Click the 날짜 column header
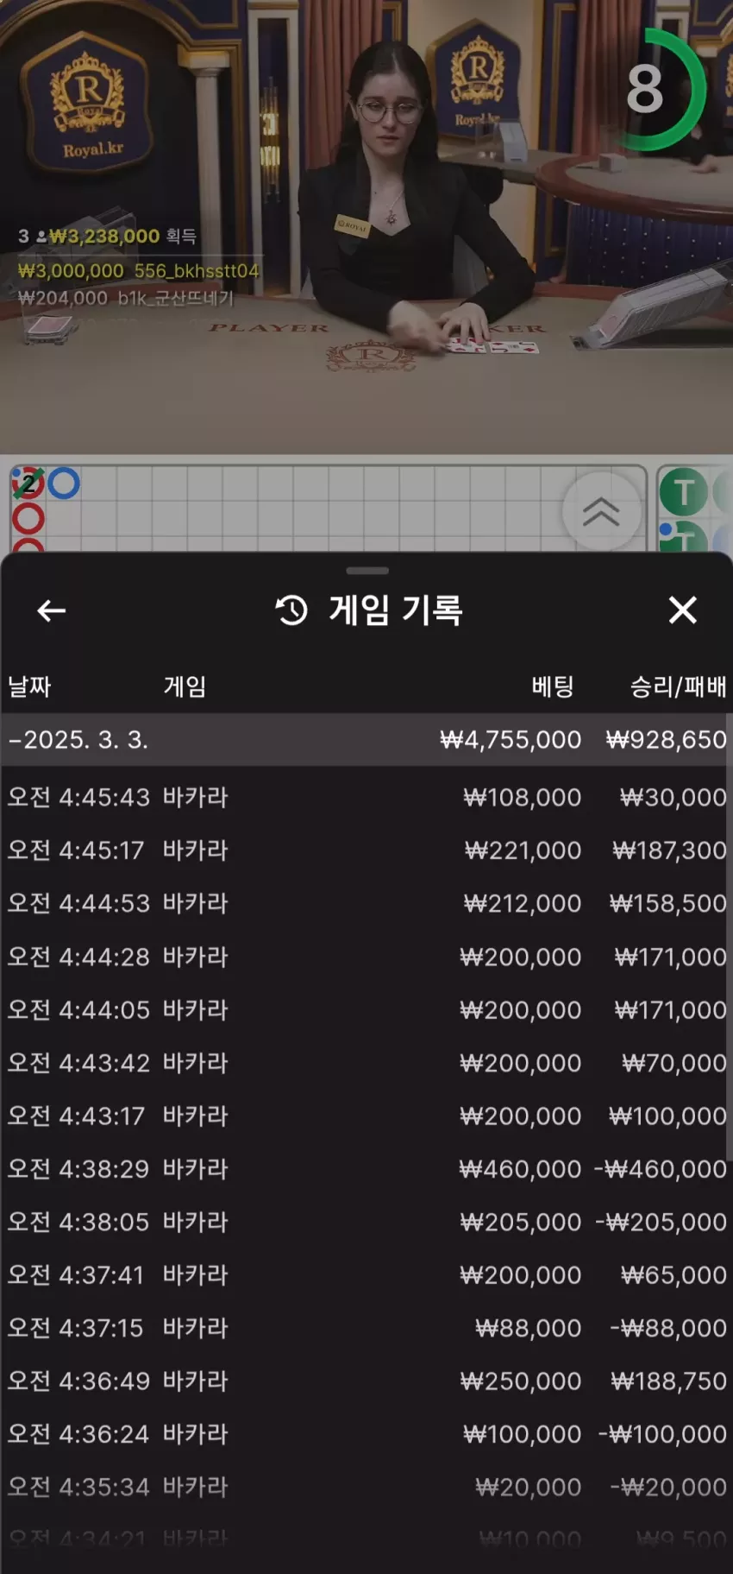This screenshot has height=1574, width=733. point(29,686)
